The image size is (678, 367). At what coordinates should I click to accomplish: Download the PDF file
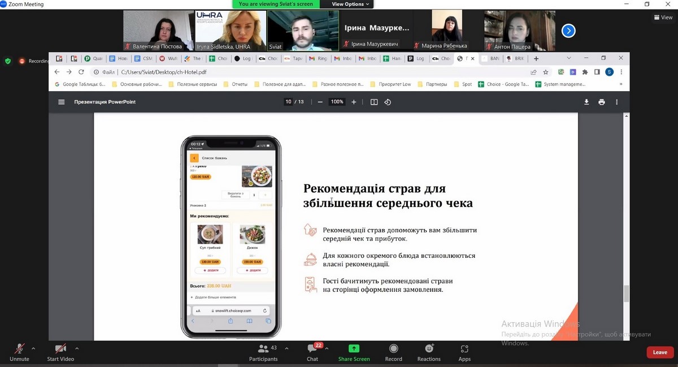coord(586,102)
